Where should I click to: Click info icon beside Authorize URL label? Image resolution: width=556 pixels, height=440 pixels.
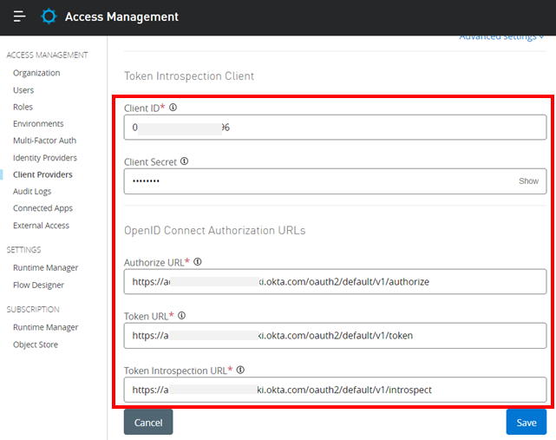click(x=198, y=261)
